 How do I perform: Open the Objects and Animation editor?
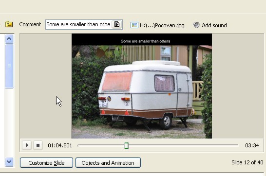click(108, 163)
